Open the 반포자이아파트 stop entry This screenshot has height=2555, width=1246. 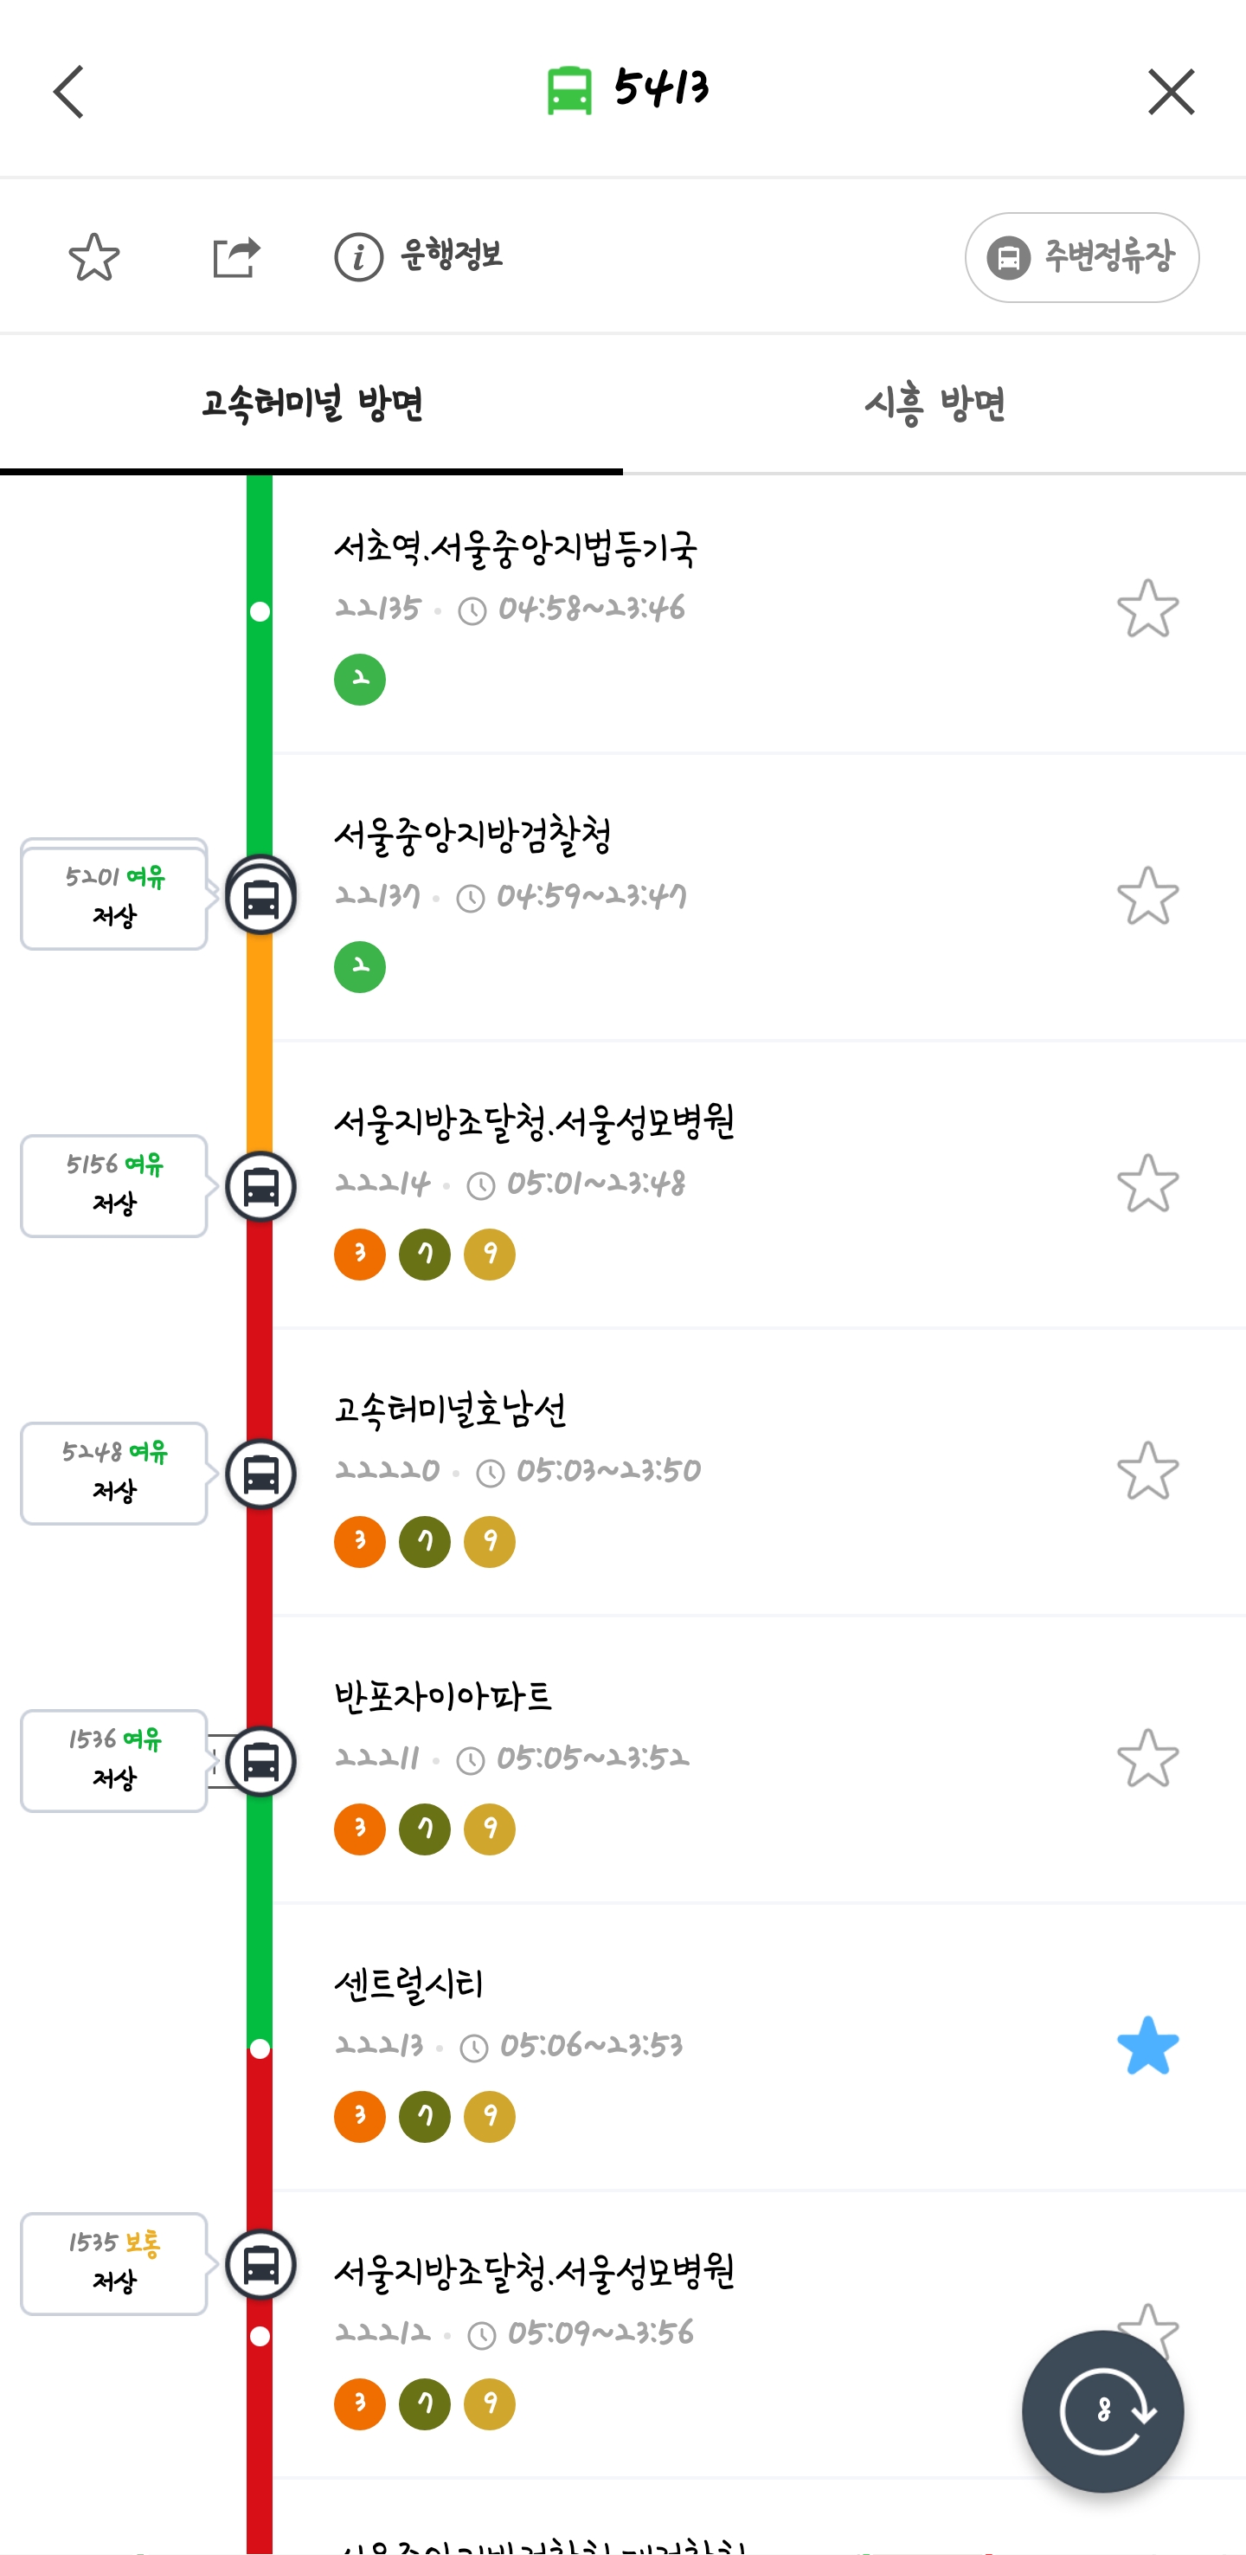(442, 1697)
